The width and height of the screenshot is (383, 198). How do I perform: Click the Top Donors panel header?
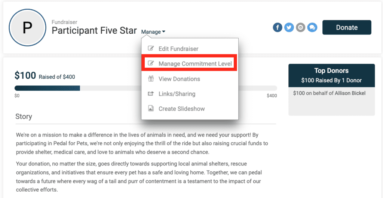pos(331,76)
